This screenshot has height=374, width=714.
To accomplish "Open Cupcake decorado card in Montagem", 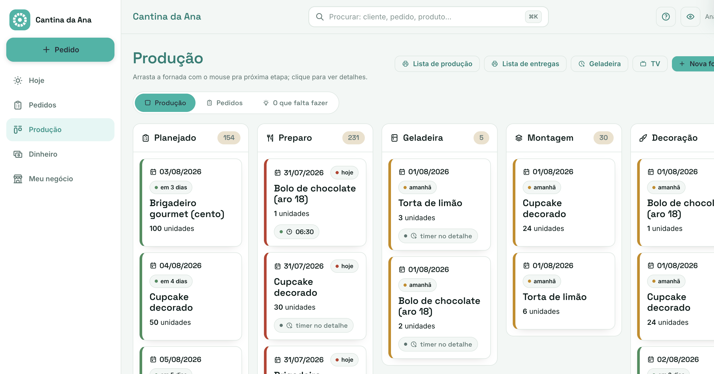I will [x=564, y=202].
